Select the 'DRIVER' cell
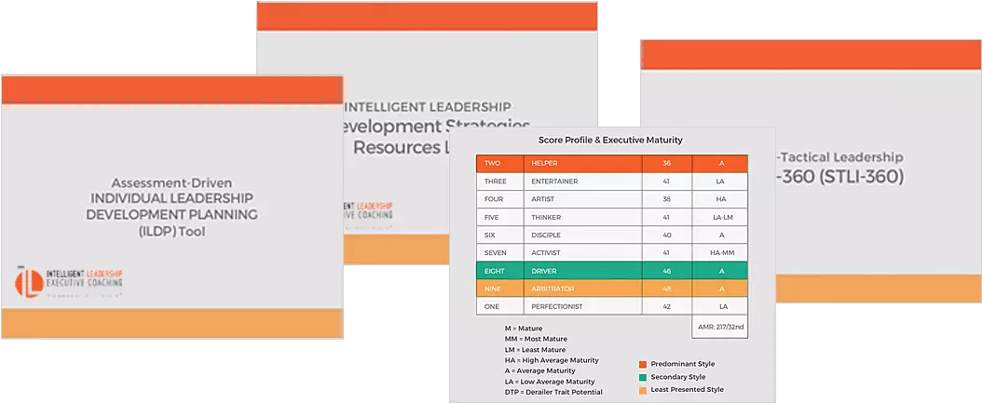983x404 pixels. 582,271
